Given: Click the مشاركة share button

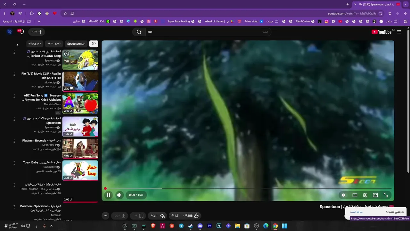Looking at the screenshot, I should point(158,216).
